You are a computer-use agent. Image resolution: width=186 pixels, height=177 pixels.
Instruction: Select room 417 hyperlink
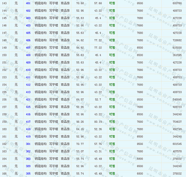coord(28,122)
